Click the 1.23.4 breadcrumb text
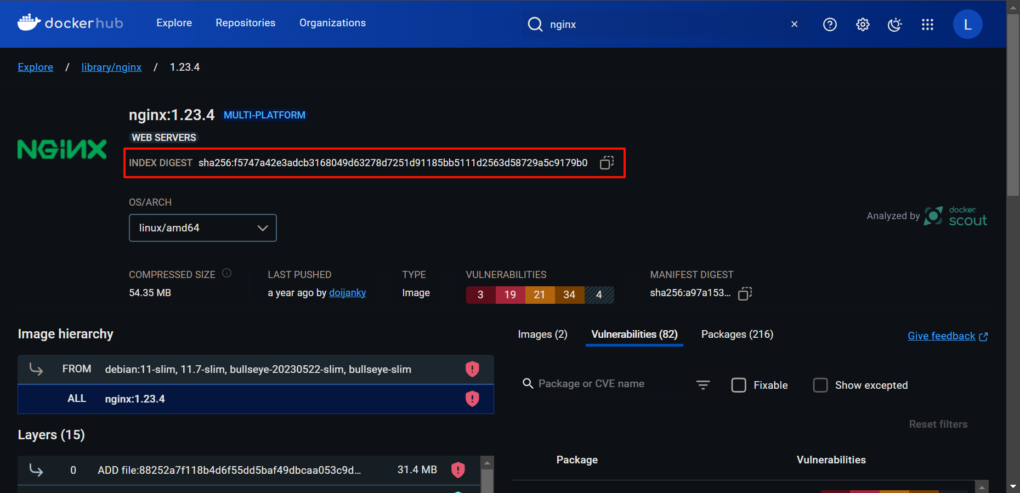This screenshot has height=493, width=1020. 185,67
